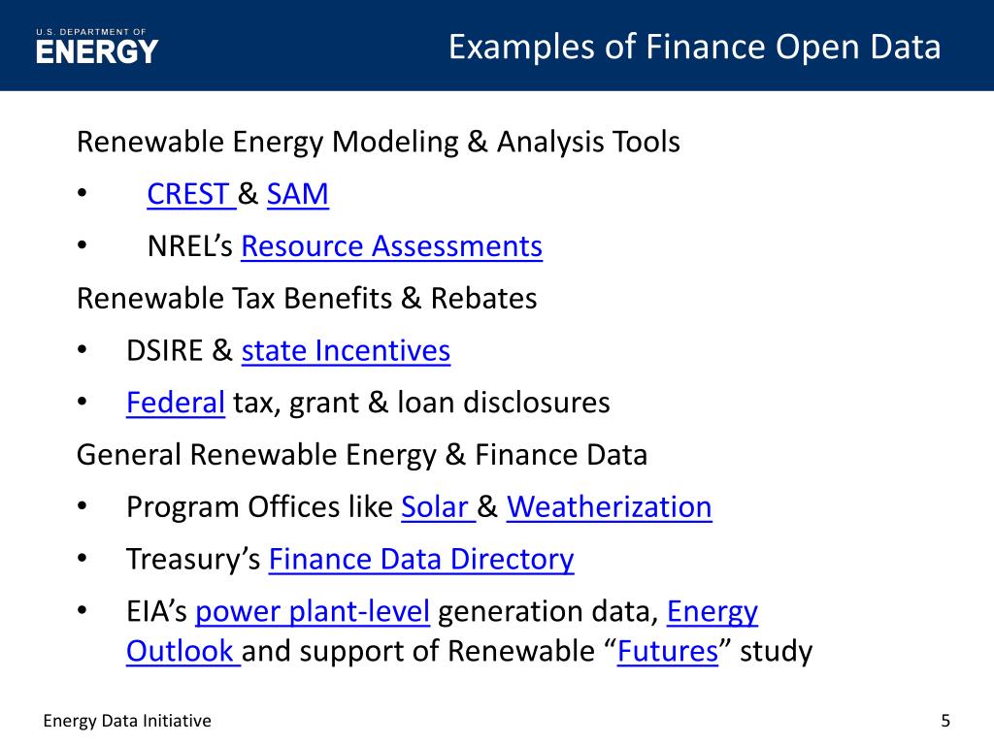
Task: Click the General Renewable Energy & Finance Data heading
Action: pyautogui.click(x=362, y=455)
